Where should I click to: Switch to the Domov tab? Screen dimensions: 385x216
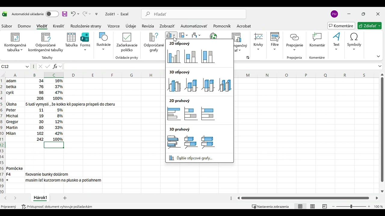24,26
